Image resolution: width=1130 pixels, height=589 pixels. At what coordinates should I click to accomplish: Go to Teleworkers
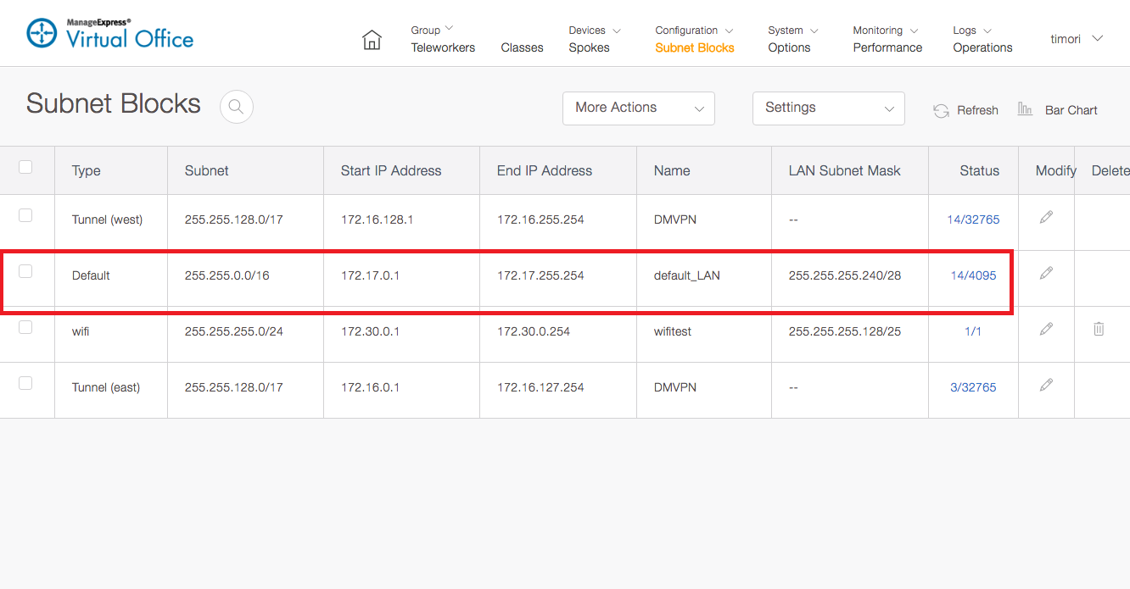pos(443,47)
